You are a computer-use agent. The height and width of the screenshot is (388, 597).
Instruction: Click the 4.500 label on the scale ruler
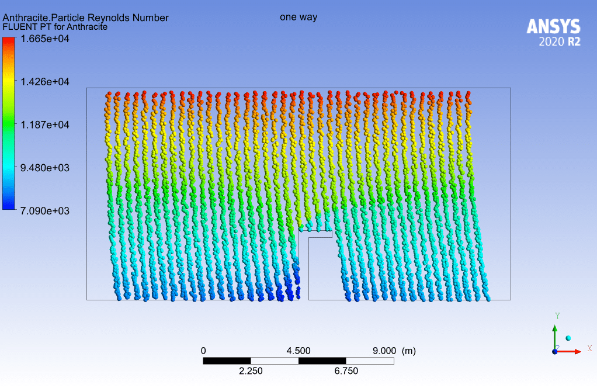coord(298,351)
